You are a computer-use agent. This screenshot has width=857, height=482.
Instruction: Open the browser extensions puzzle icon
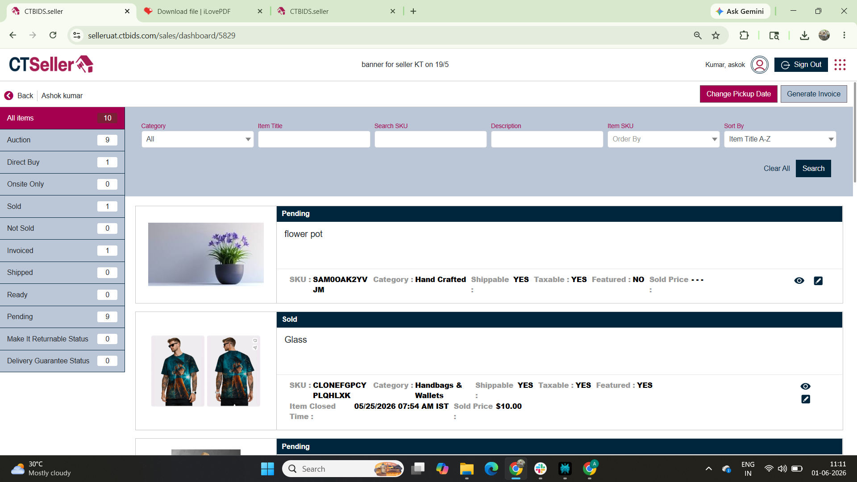(x=744, y=35)
